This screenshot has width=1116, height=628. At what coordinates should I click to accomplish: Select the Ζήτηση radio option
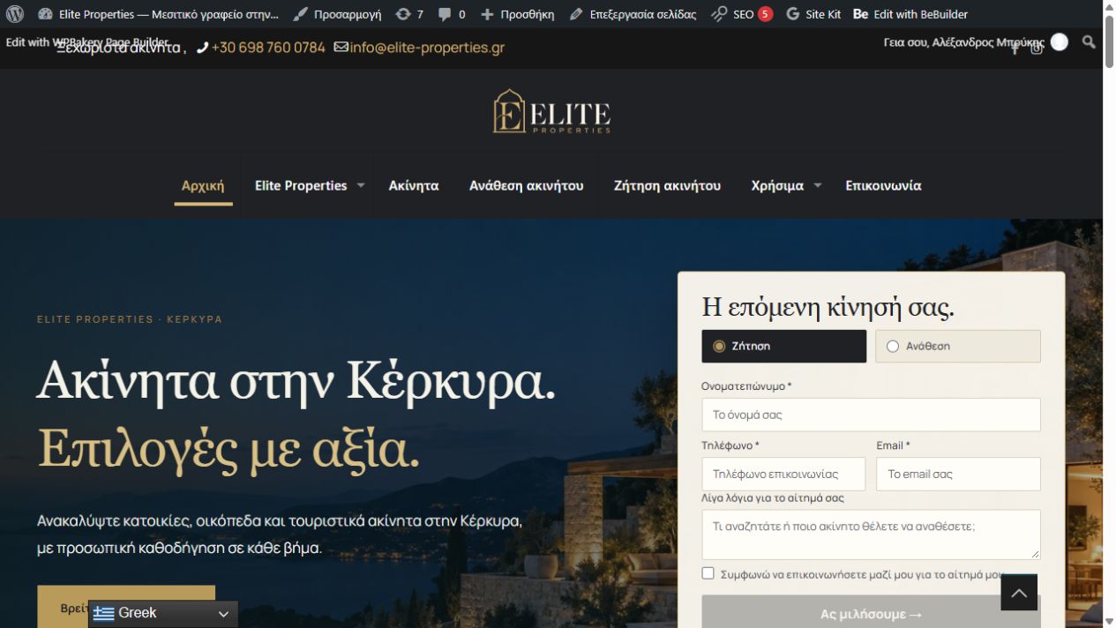784,347
